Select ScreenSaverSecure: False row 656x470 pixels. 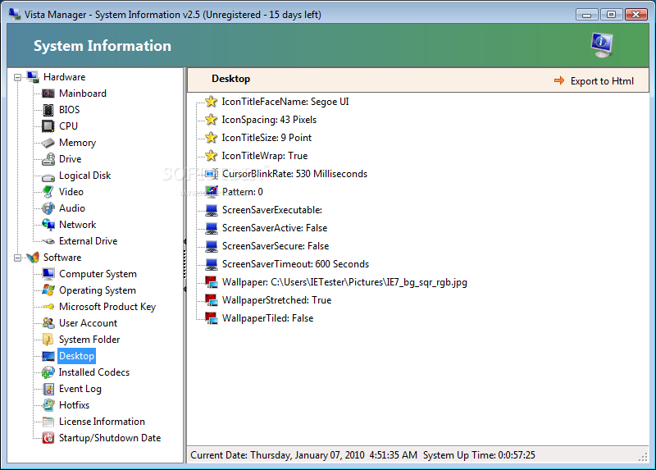point(276,246)
